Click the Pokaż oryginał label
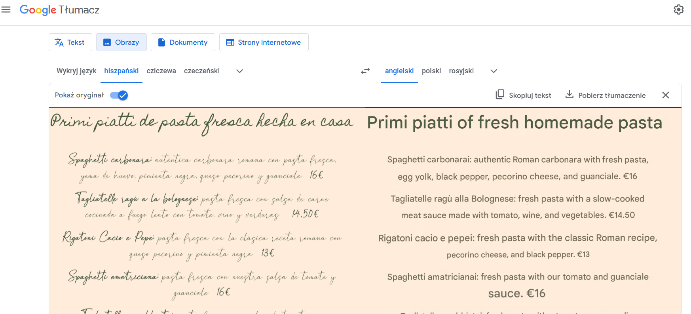 pos(79,95)
